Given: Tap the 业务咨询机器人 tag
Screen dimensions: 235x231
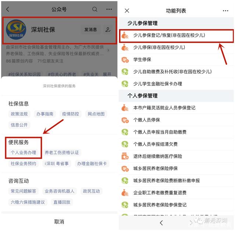Looking at the screenshot, I should pyautogui.click(x=59, y=191).
